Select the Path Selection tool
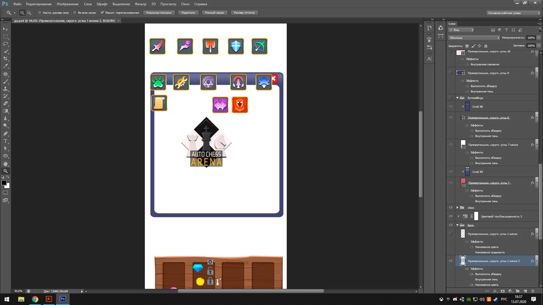The image size is (543, 305). tap(5, 148)
